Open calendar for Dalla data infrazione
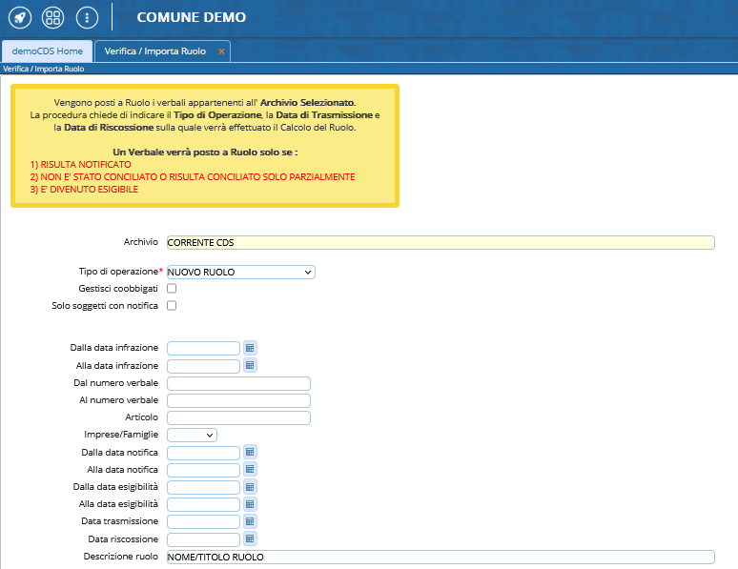Image resolution: width=738 pixels, height=569 pixels. coord(250,348)
